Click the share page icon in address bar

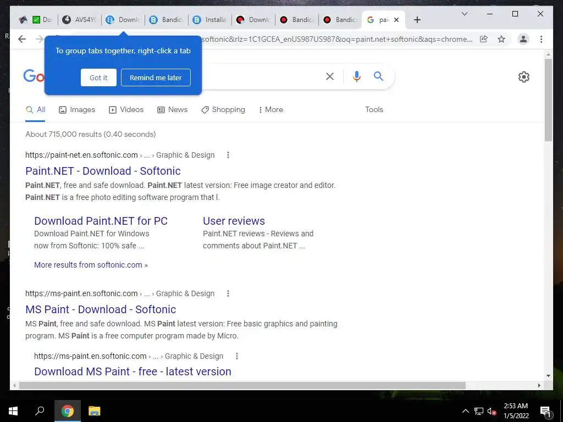(x=484, y=39)
